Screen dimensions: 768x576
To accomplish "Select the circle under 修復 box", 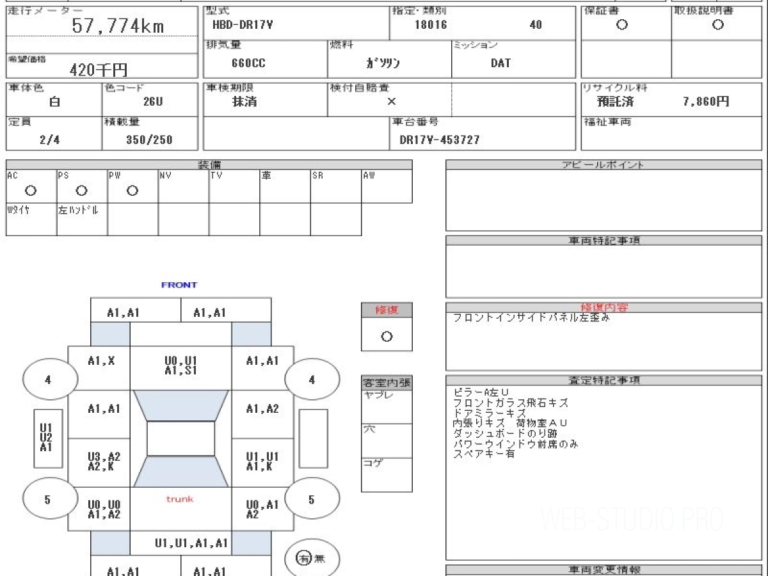I will (x=387, y=337).
